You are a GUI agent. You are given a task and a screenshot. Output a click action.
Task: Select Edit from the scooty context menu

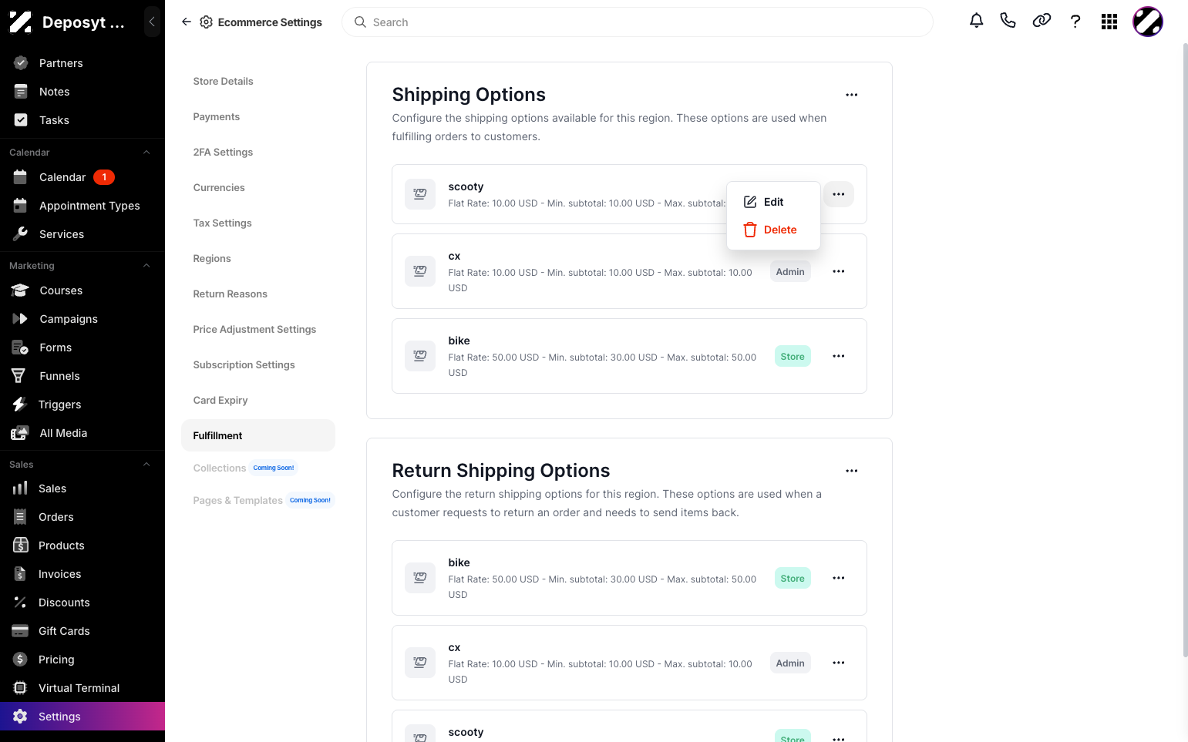pos(773,202)
